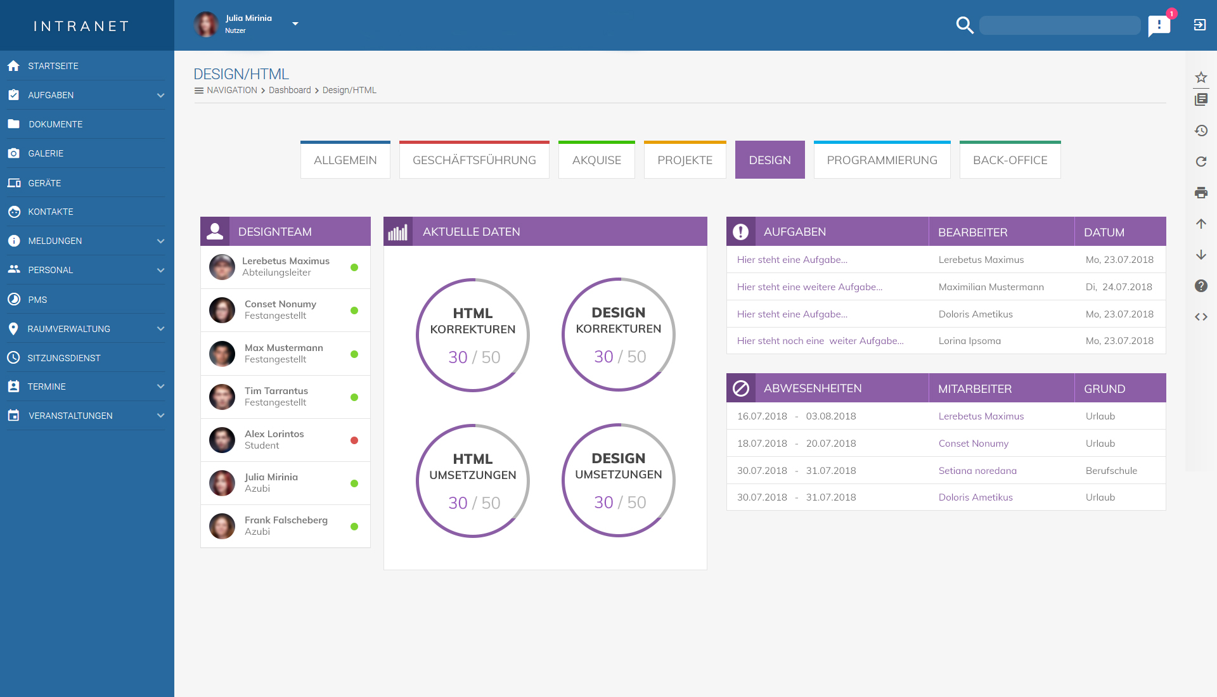Click Conset Nonumy link in Abwesenheiten table
This screenshot has width=1217, height=697.
coord(973,444)
